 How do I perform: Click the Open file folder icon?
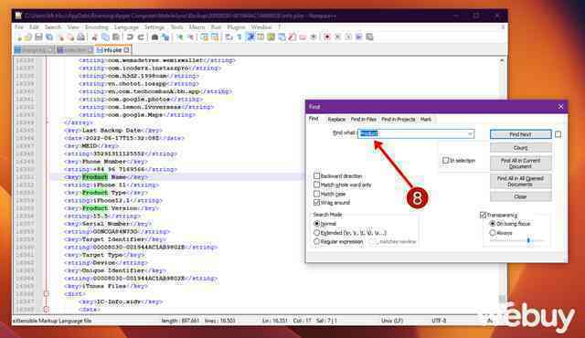point(28,37)
